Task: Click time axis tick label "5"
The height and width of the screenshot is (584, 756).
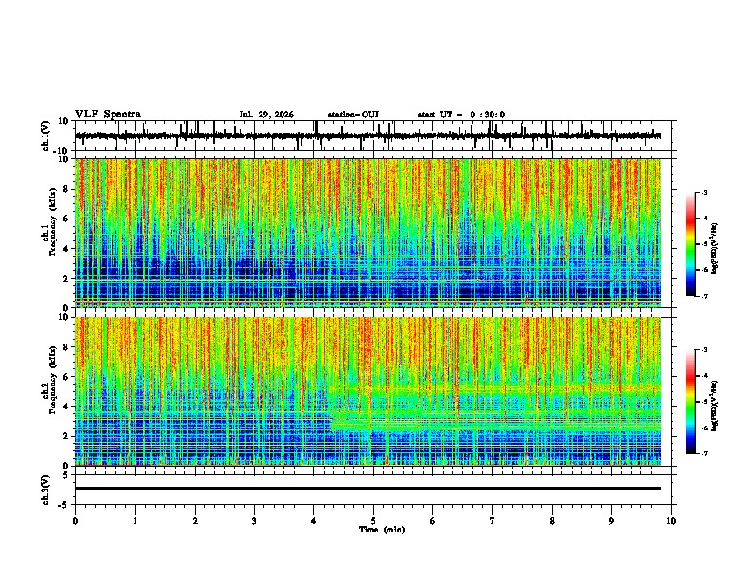Action: tap(373, 521)
